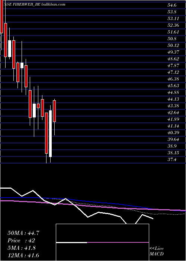Click the Price : 42 readout
The height and width of the screenshot is (261, 186).
21,240
